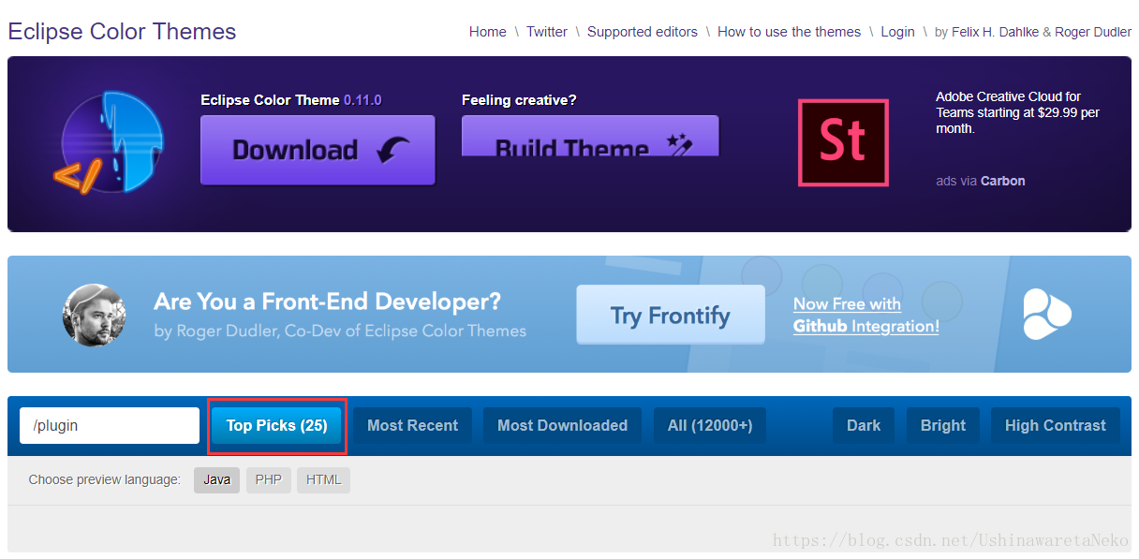Screen dimensions: 1139x559
Task: Click the Are You a Front-End Developer headline
Action: coord(327,302)
